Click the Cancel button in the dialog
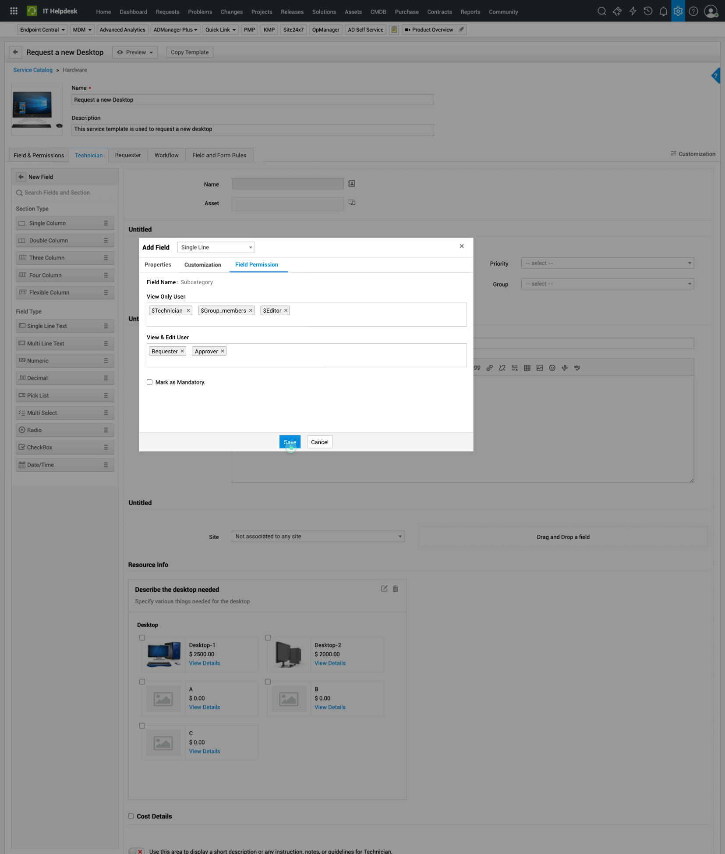Image resolution: width=725 pixels, height=854 pixels. click(319, 442)
